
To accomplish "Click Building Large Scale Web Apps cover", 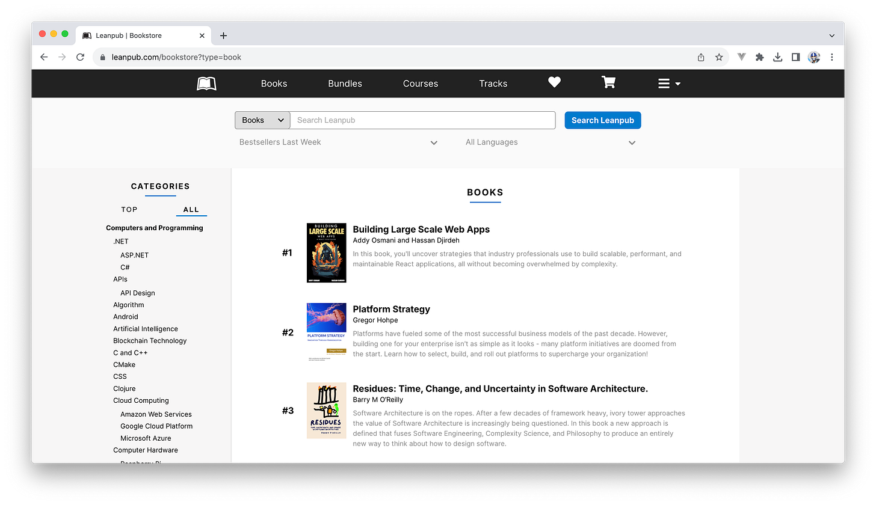I will tap(326, 253).
